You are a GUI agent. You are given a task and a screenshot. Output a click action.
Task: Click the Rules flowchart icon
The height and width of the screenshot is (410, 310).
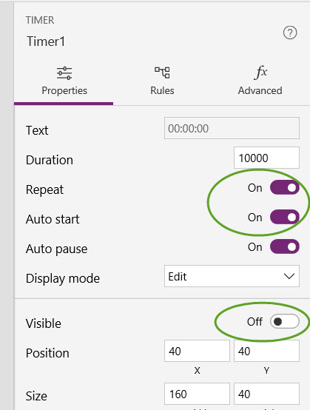(162, 73)
